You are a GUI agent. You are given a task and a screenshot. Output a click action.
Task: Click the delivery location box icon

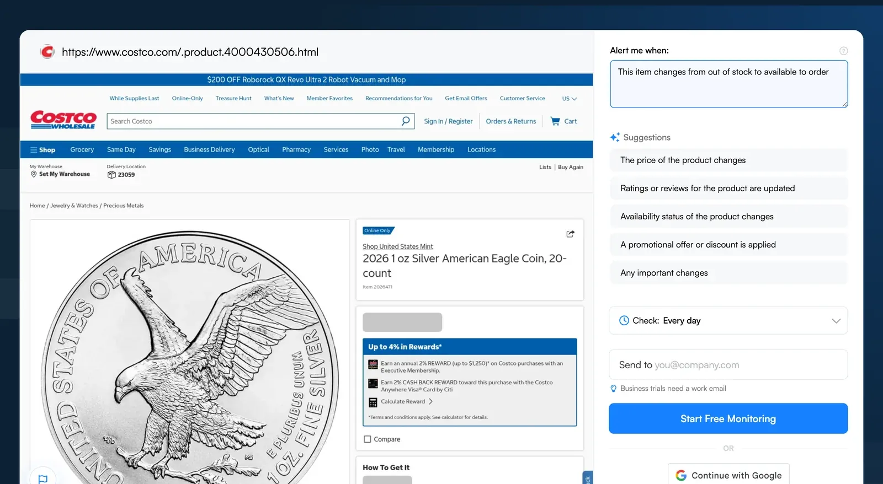click(111, 175)
